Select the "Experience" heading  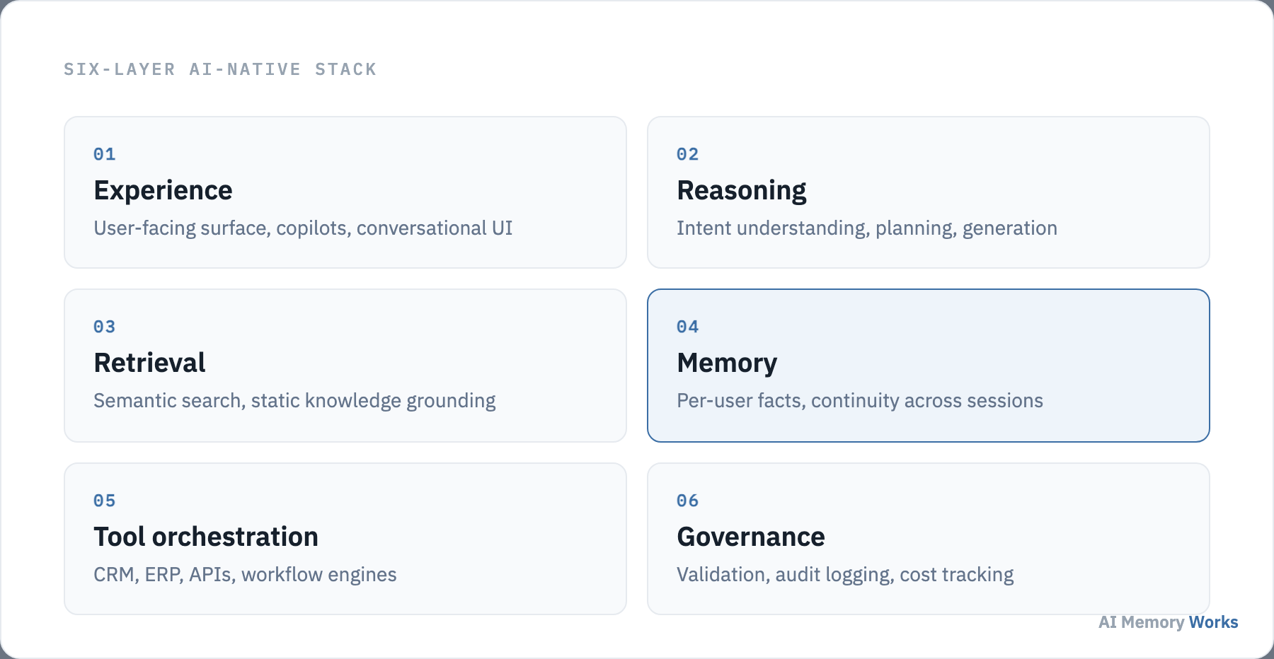[x=163, y=190]
